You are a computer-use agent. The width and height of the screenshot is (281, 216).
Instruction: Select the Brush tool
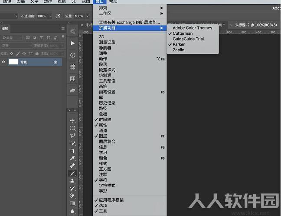tap(72, 173)
